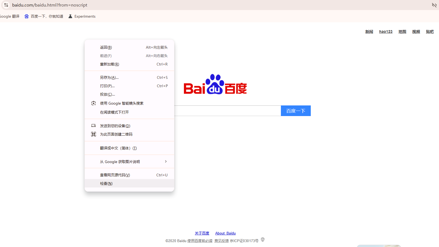Choose 在阅读模式下打开
Viewport: 439px width, 247px height.
point(129,112)
